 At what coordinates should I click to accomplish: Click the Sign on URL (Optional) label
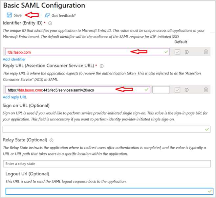(x=26, y=106)
